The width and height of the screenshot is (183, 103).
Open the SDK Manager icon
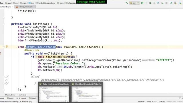pyautogui.click(x=180, y=3)
